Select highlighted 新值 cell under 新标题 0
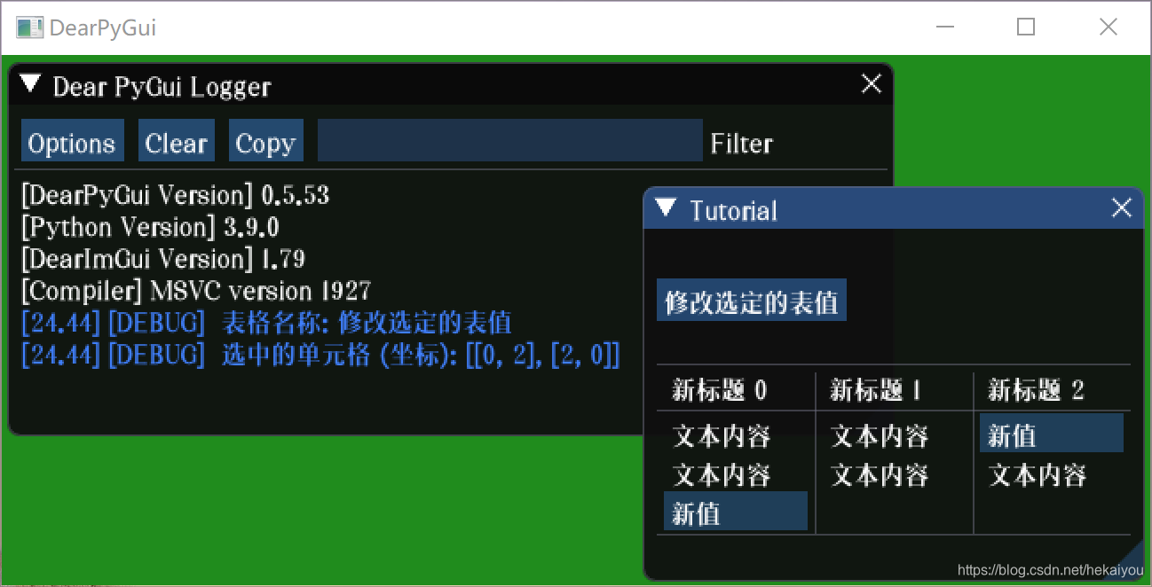This screenshot has width=1152, height=587. pos(736,512)
